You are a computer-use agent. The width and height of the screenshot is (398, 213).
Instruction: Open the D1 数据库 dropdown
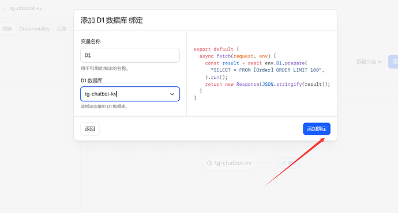[x=130, y=94]
